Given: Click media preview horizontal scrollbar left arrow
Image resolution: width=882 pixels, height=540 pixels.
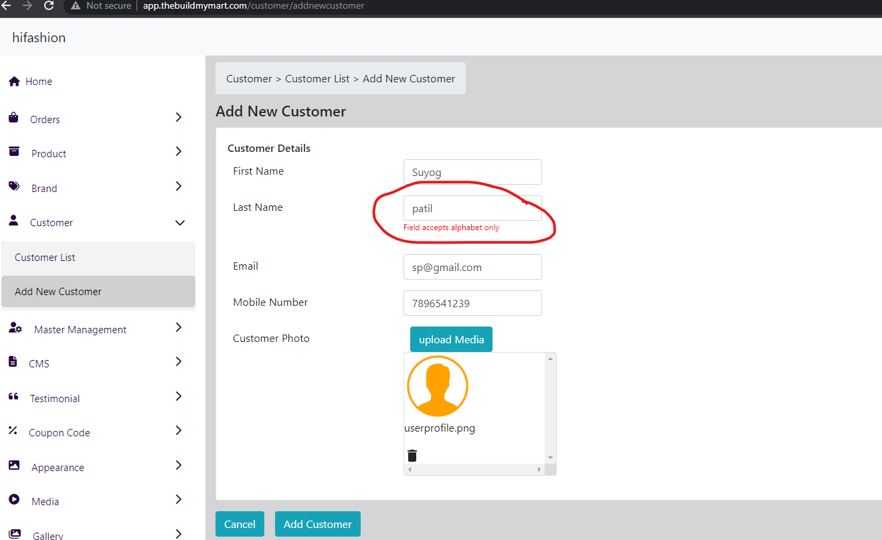Looking at the screenshot, I should click(x=408, y=470).
